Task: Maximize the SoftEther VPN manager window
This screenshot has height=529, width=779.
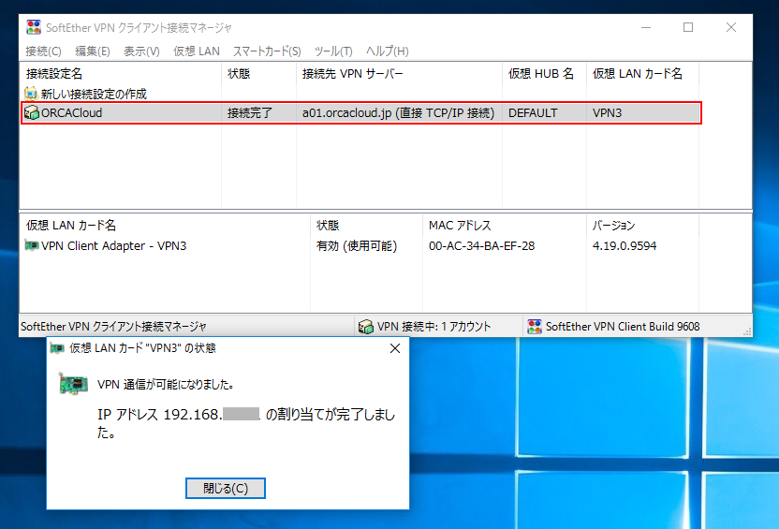Action: [688, 27]
